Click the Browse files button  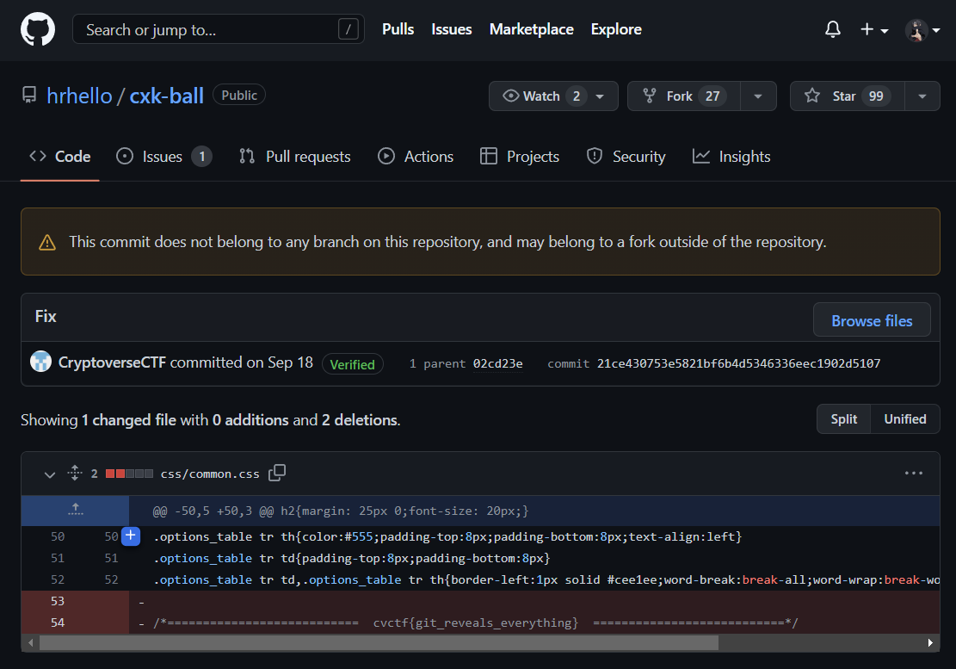click(x=871, y=320)
